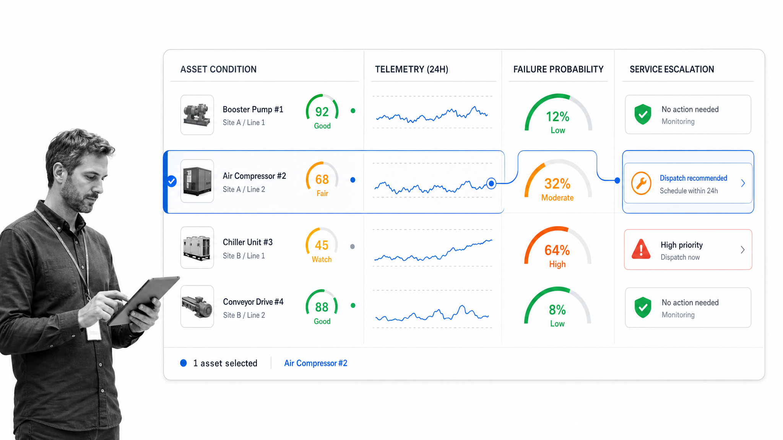Screen dimensions: 783x440
Task: Click the 8% Low failure probability gauge
Action: (x=557, y=308)
